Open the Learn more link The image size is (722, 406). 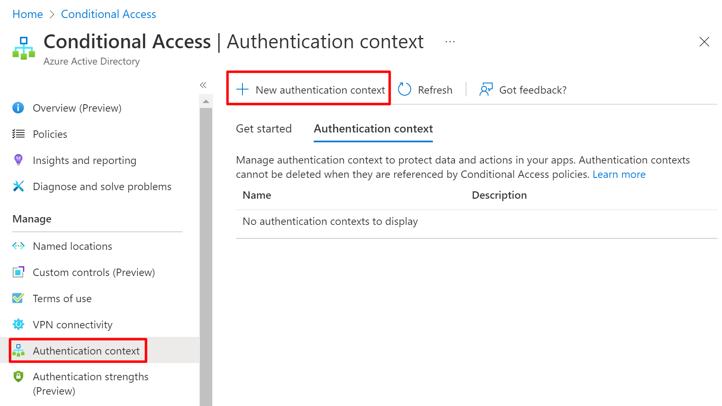coord(619,175)
